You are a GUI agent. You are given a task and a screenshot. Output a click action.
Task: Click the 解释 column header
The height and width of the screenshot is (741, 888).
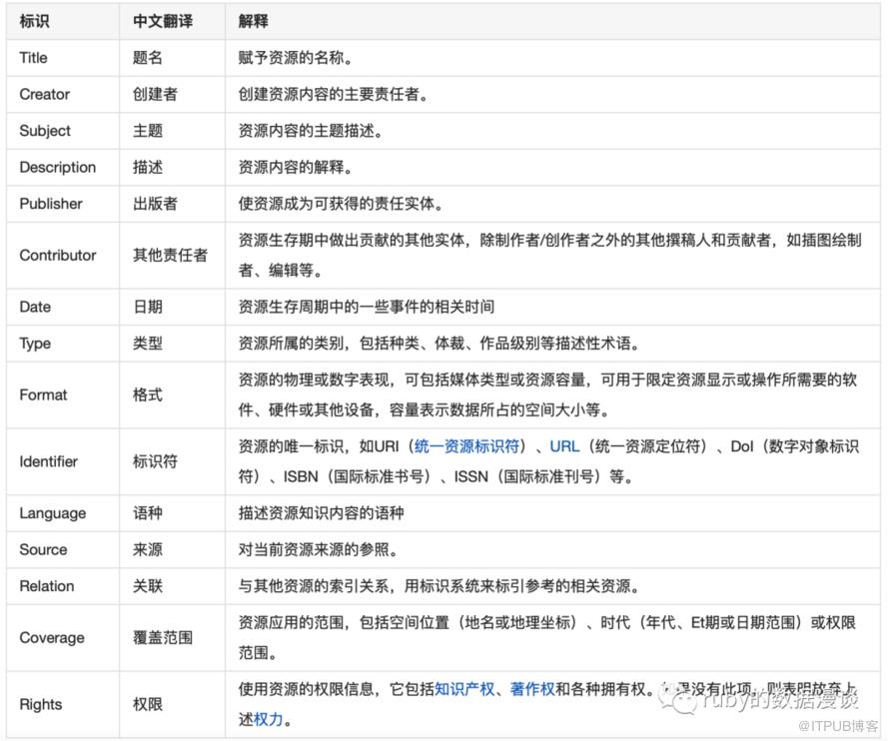point(253,21)
